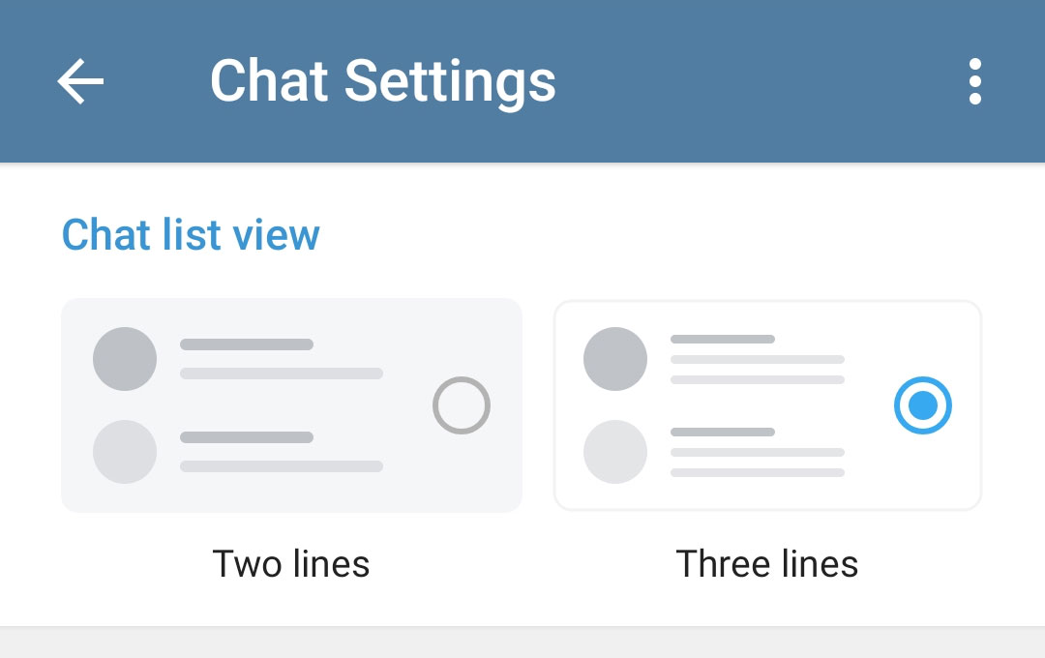Screen dimensions: 1045x658
Task: Click bottom name placeholder bar in Two lines preview
Action: coord(247,437)
